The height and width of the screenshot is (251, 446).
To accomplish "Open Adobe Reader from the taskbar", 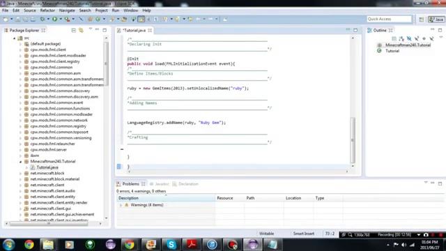I will (192, 245).
